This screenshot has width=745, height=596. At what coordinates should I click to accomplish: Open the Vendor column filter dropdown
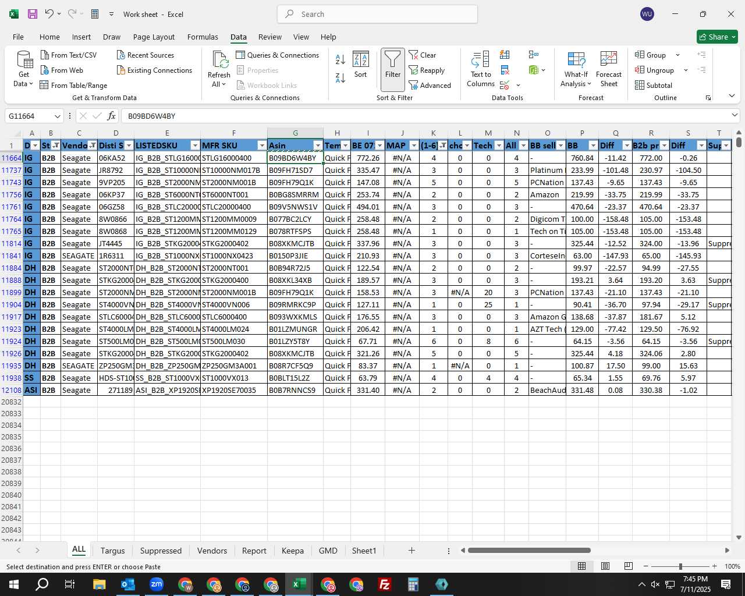pos(93,146)
